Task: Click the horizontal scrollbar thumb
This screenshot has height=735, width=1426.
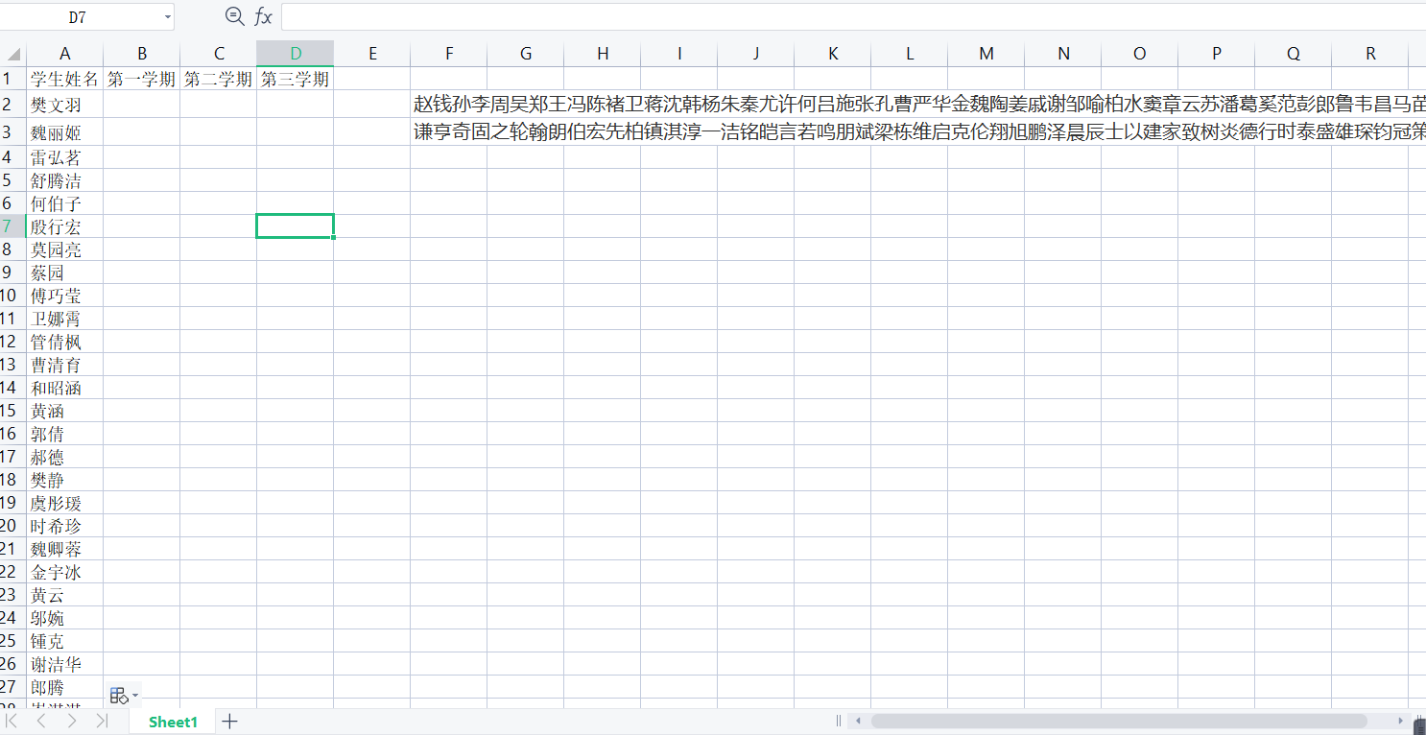Action: coord(1119,721)
